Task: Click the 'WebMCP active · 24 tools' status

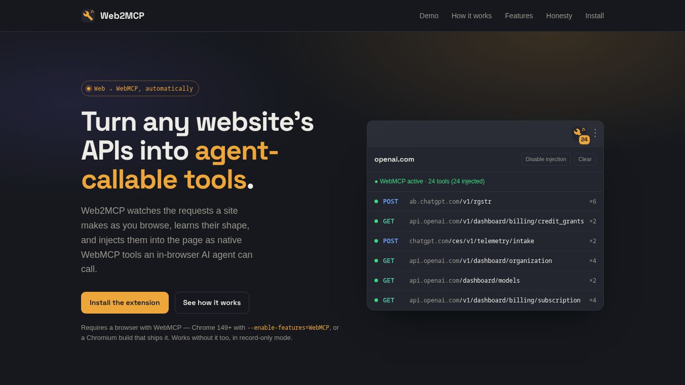Action: coord(430,181)
